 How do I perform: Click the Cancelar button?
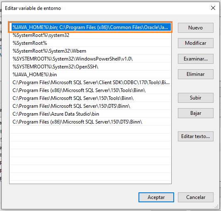(195, 197)
